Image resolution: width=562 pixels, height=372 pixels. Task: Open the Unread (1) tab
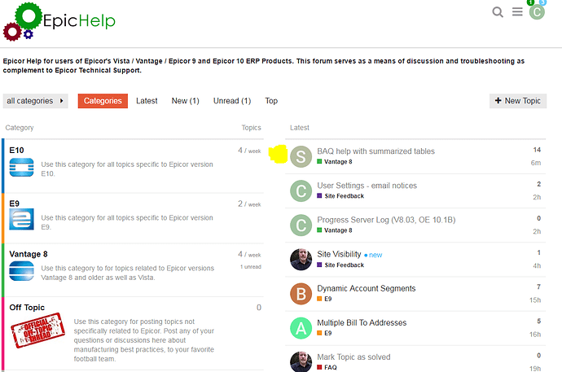tap(232, 101)
